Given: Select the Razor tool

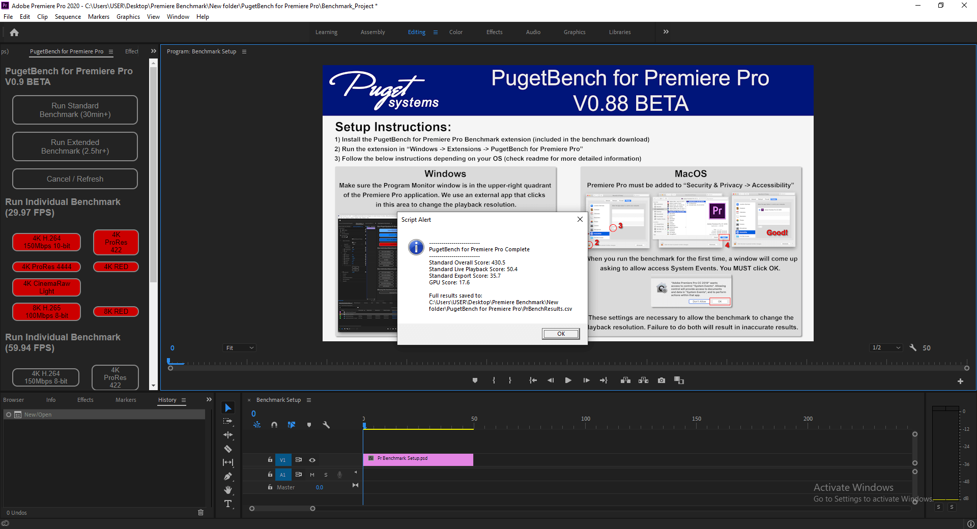Looking at the screenshot, I should [228, 449].
